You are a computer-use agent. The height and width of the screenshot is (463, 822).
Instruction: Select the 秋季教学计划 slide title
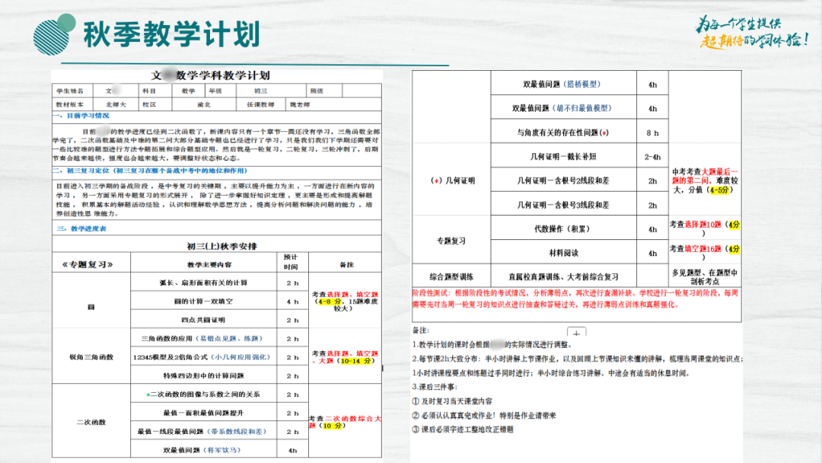click(171, 34)
